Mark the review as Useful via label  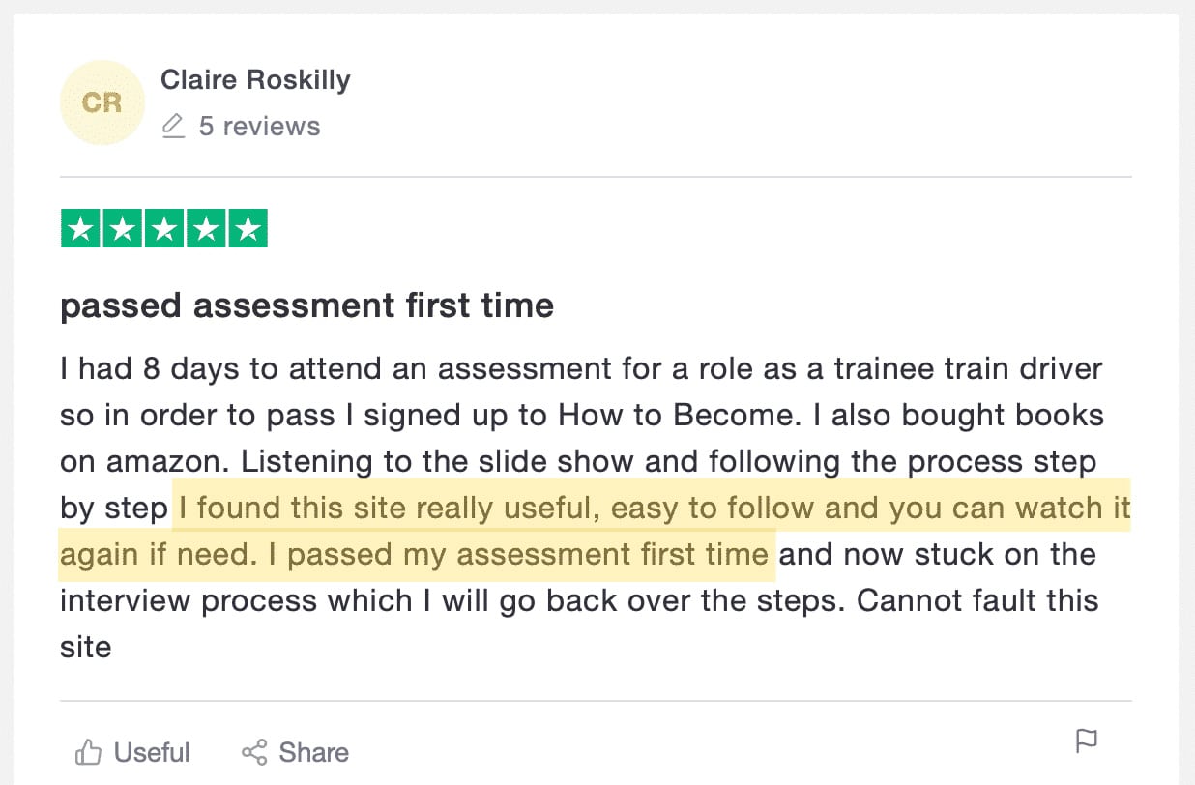click(x=152, y=752)
